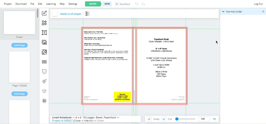
Task: Open Project Id 545927 link
Action: 62,121
